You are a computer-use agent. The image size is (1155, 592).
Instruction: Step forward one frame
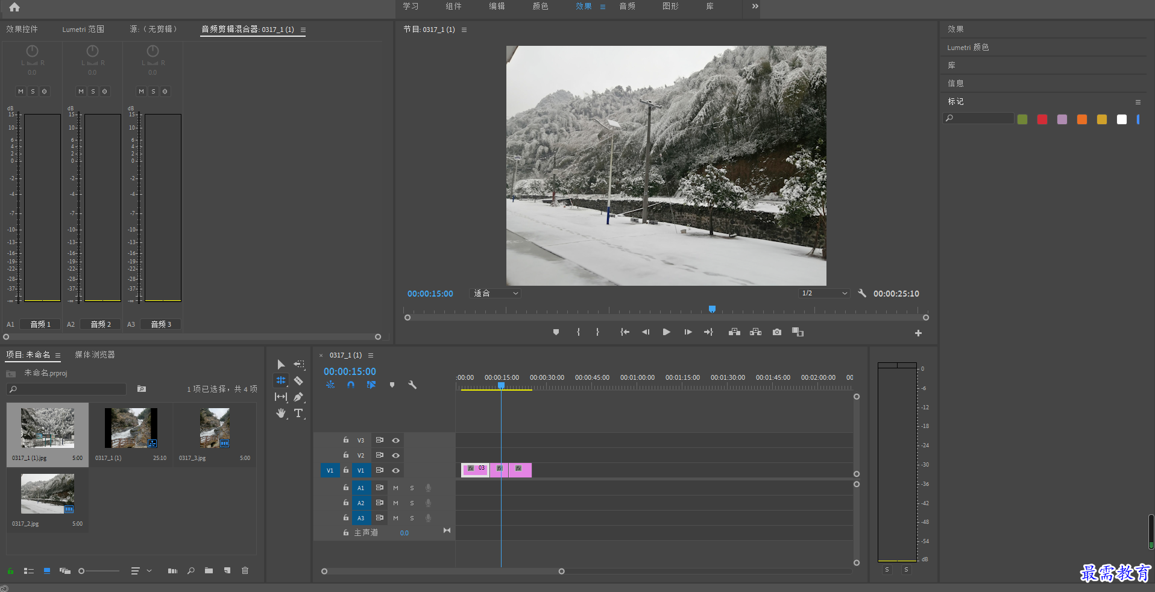[688, 332]
